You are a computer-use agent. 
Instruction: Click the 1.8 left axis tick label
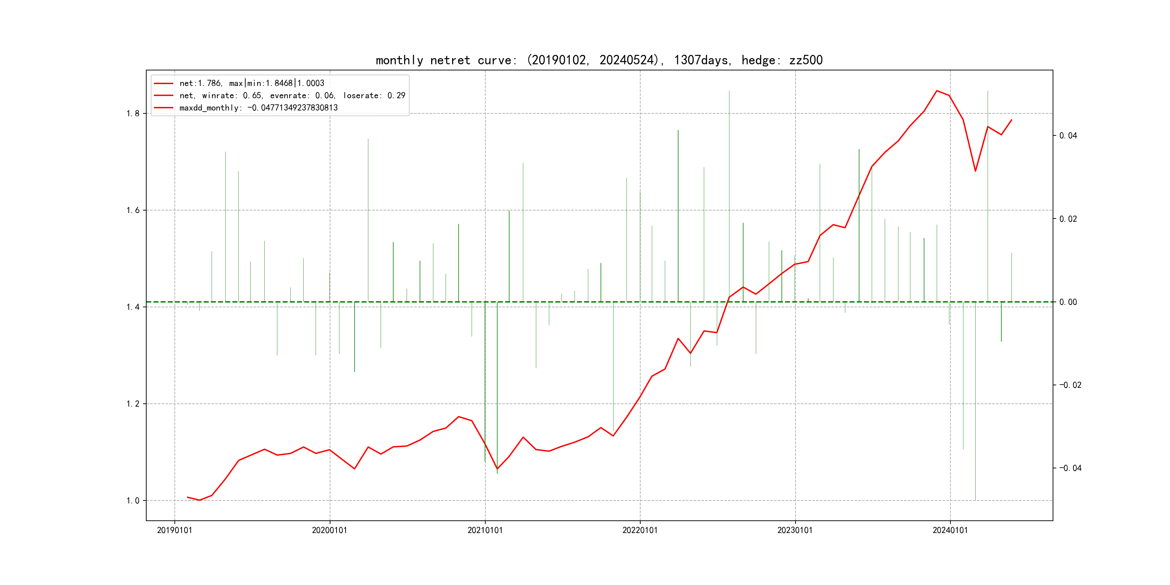(x=133, y=113)
